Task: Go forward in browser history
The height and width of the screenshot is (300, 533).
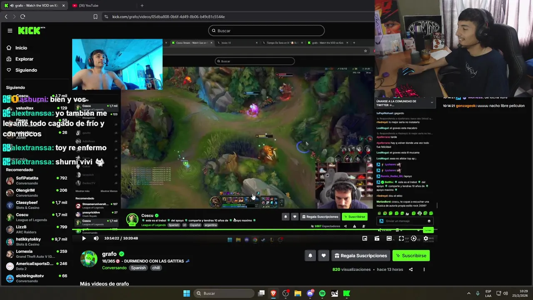Action: [x=14, y=17]
